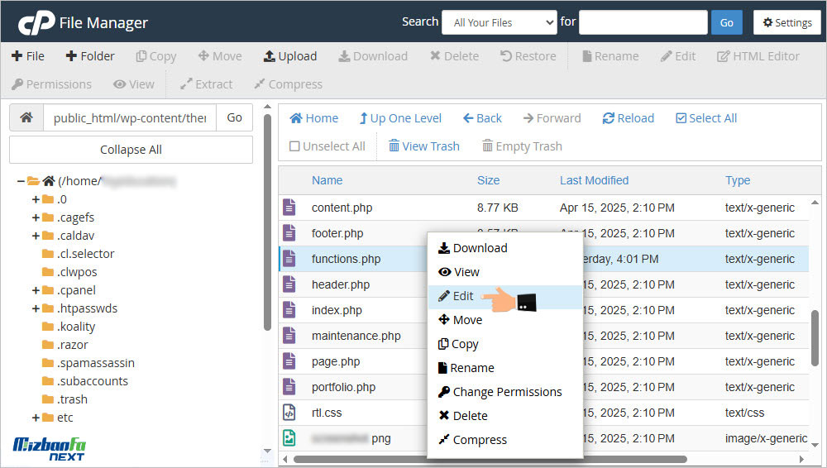Select Change Permissions from context menu

pos(506,392)
